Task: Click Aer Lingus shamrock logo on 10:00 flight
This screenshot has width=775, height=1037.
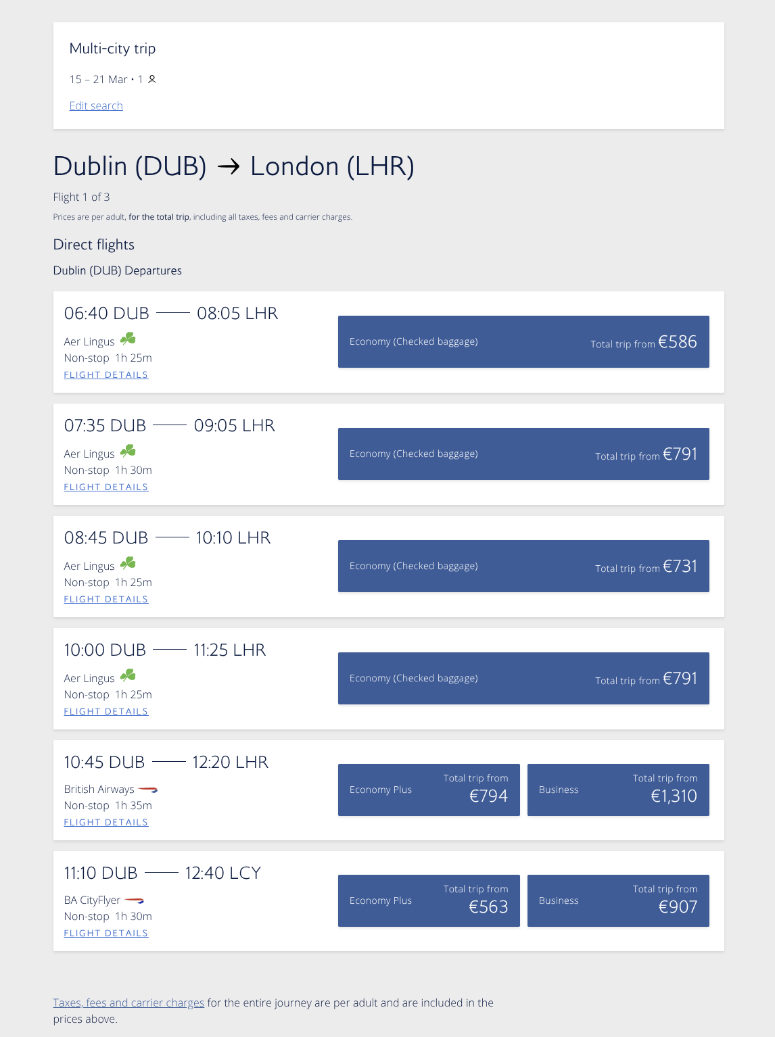Action: [x=128, y=675]
